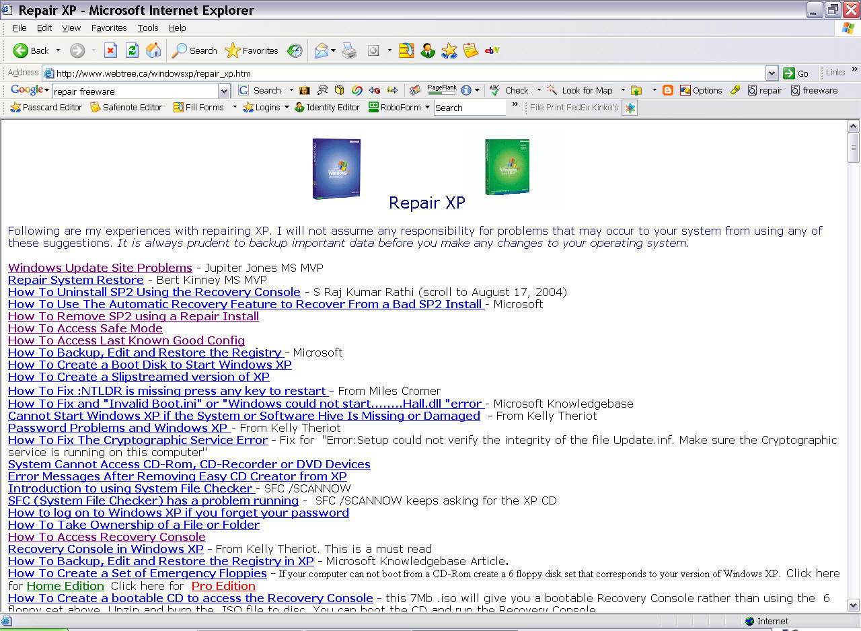This screenshot has height=631, width=861.
Task: Open 'Repair System Restore' link
Action: (x=76, y=280)
